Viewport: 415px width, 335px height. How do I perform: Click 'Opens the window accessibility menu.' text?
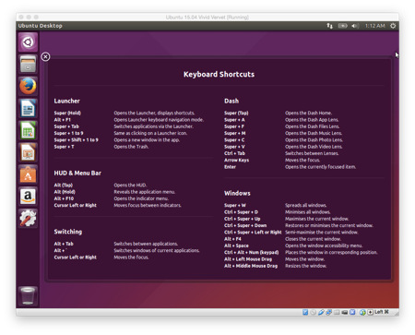click(x=324, y=245)
